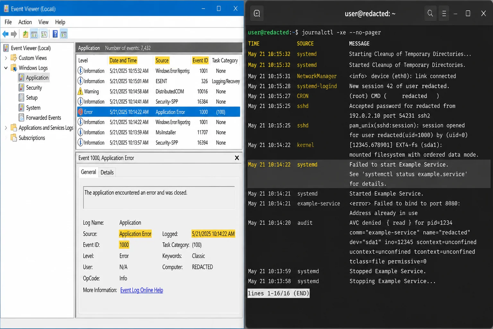
Task: Select Setup under Windows Logs
Action: pyautogui.click(x=32, y=97)
